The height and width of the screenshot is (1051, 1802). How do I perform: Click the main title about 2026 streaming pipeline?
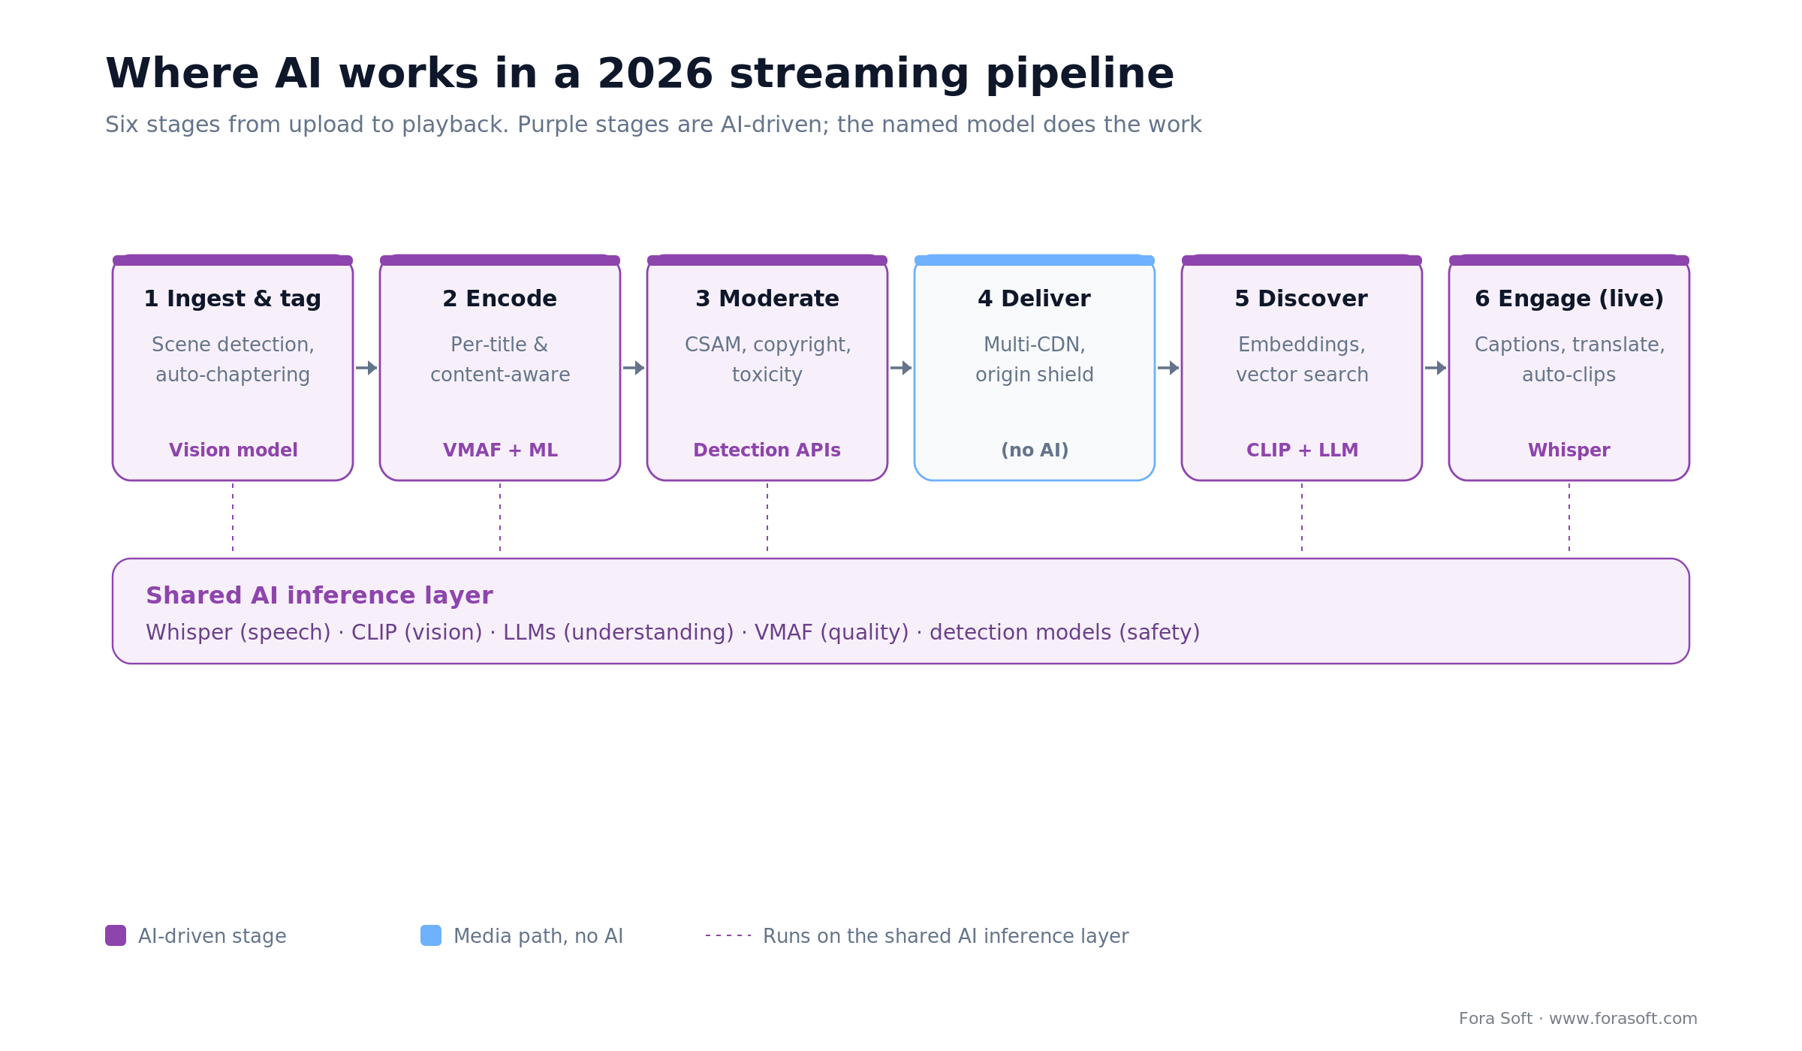pos(640,74)
